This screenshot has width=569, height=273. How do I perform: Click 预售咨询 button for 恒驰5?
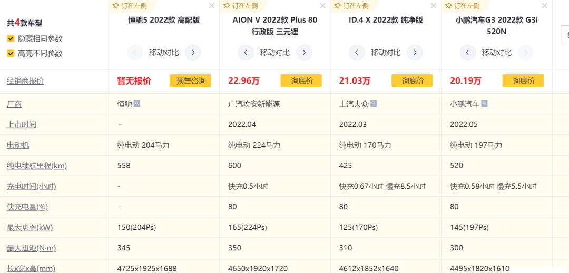[190, 80]
